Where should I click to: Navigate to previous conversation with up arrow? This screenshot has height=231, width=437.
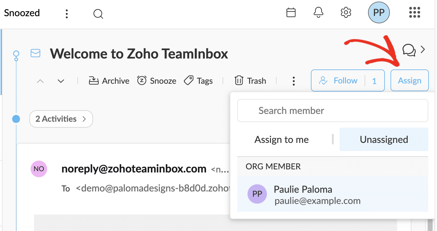40,81
